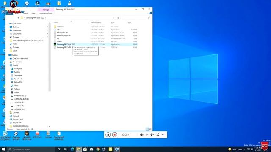Open Local Disk (F:)
The height and width of the screenshot is (152, 271).
(19, 106)
